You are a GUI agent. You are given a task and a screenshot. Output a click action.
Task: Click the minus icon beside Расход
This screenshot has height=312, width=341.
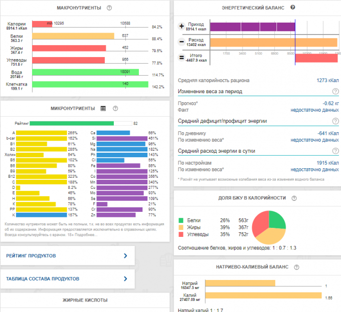pos(182,42)
